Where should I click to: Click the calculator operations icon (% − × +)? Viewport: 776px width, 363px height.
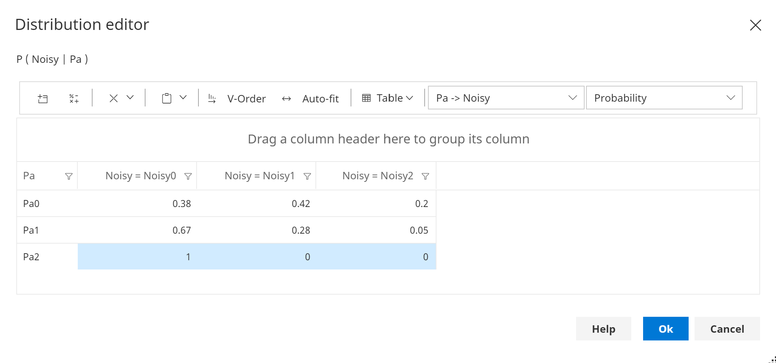click(74, 98)
